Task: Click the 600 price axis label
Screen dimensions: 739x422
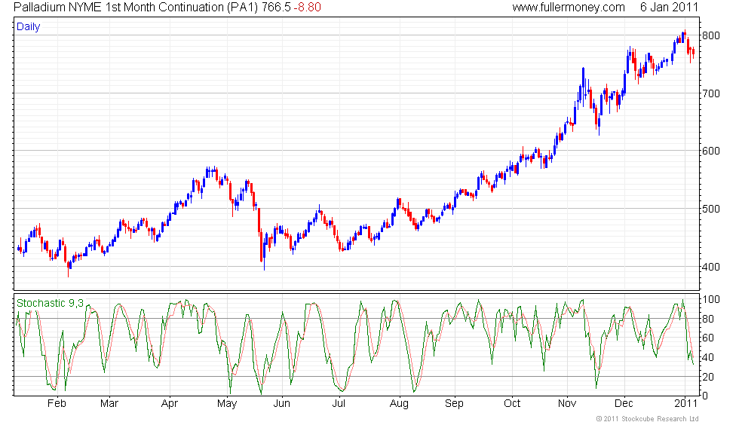Action: (x=711, y=151)
